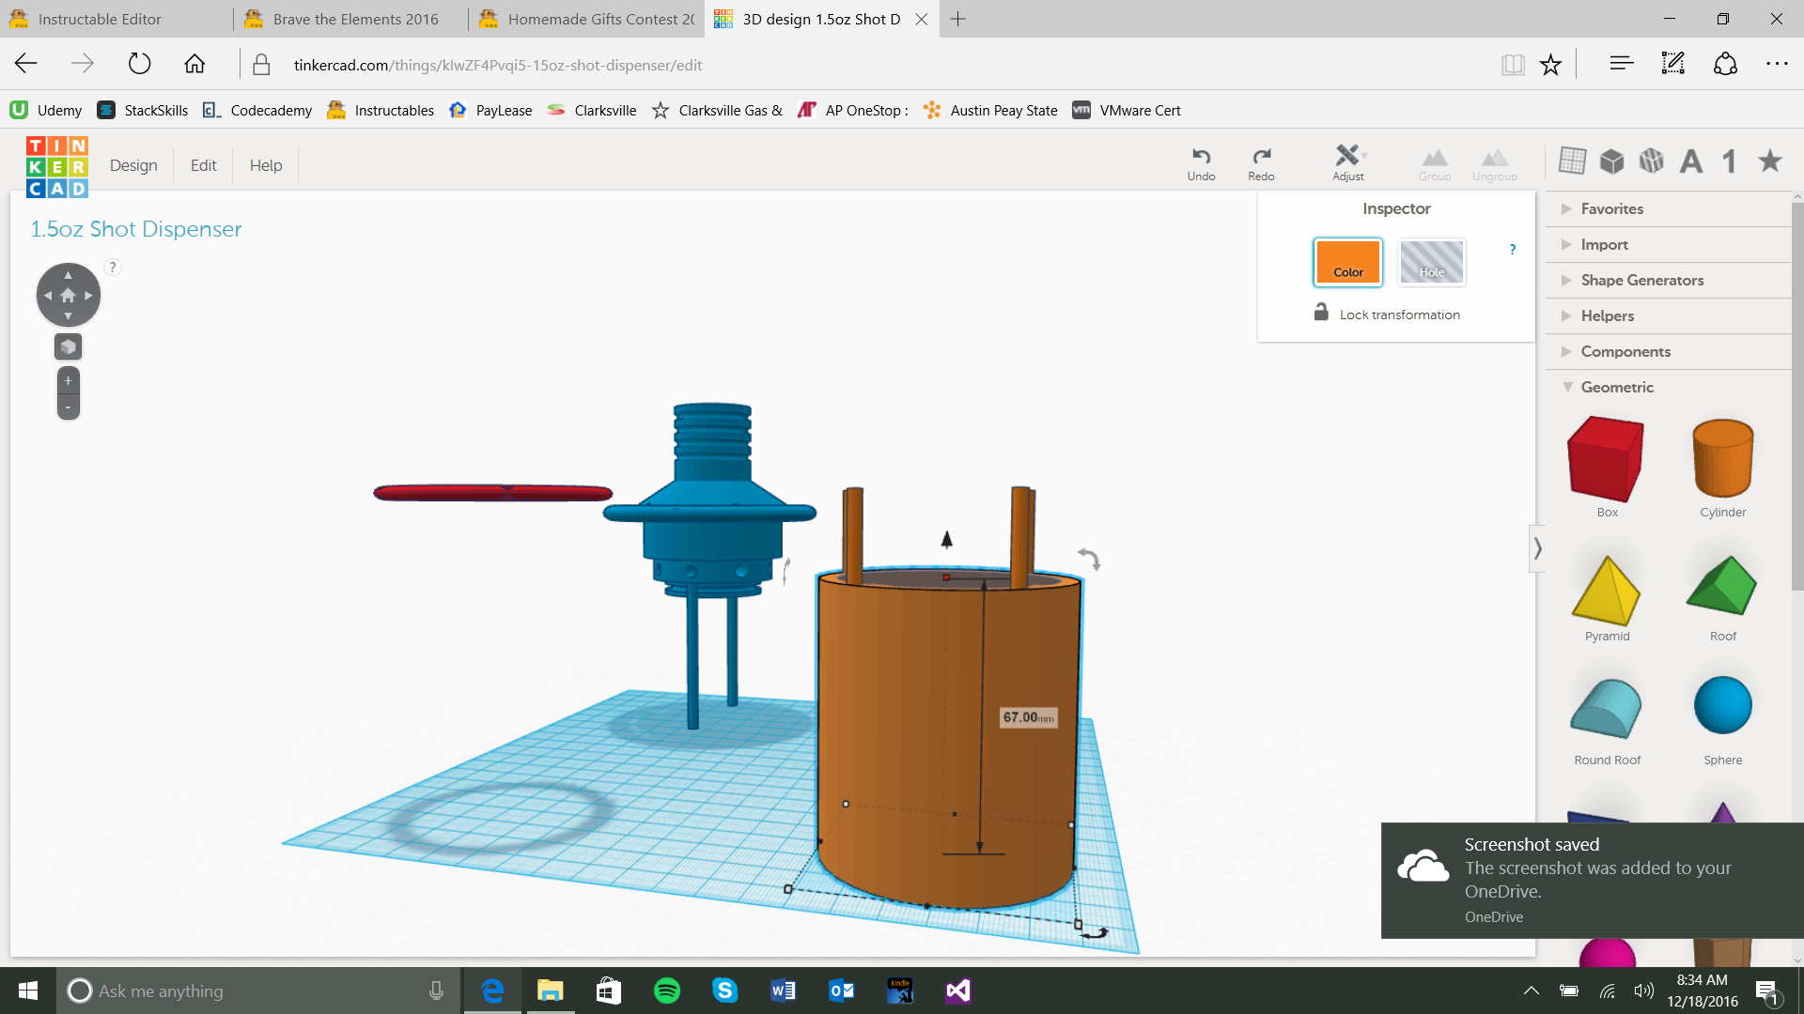Image resolution: width=1804 pixels, height=1014 pixels.
Task: Collapse the shapes side panel arrow
Action: pos(1537,548)
